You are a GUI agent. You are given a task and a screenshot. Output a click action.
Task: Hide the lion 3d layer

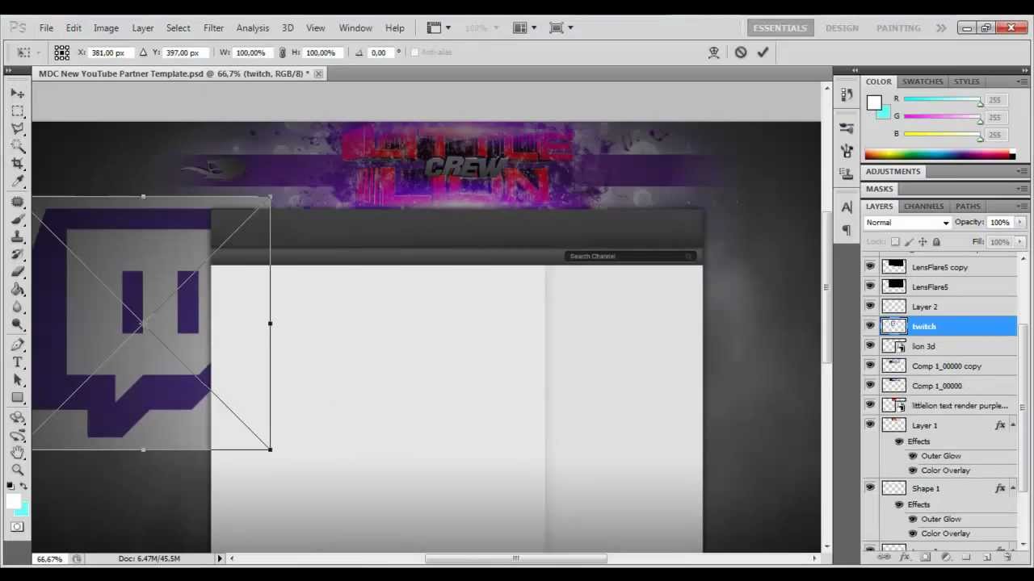pyautogui.click(x=870, y=345)
